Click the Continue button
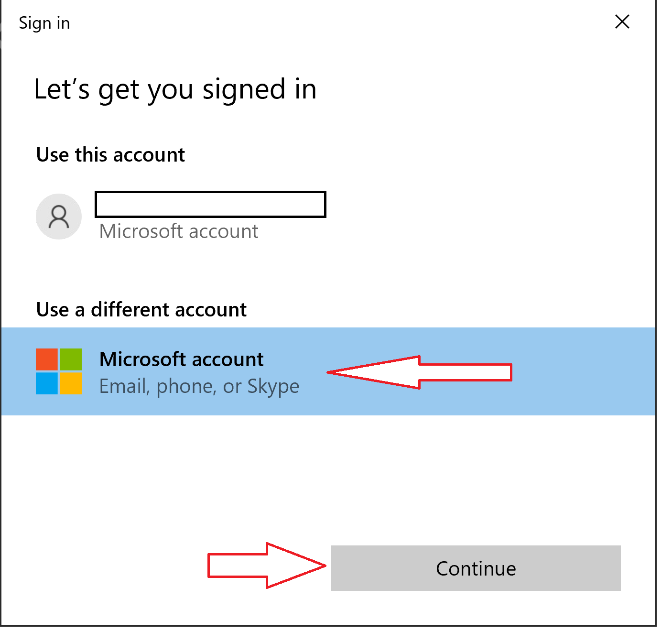Screen dimensions: 672x631 476,568
